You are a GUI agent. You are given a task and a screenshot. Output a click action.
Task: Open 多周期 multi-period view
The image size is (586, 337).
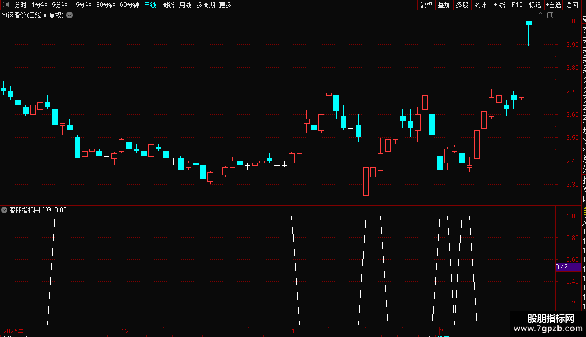tap(205, 5)
